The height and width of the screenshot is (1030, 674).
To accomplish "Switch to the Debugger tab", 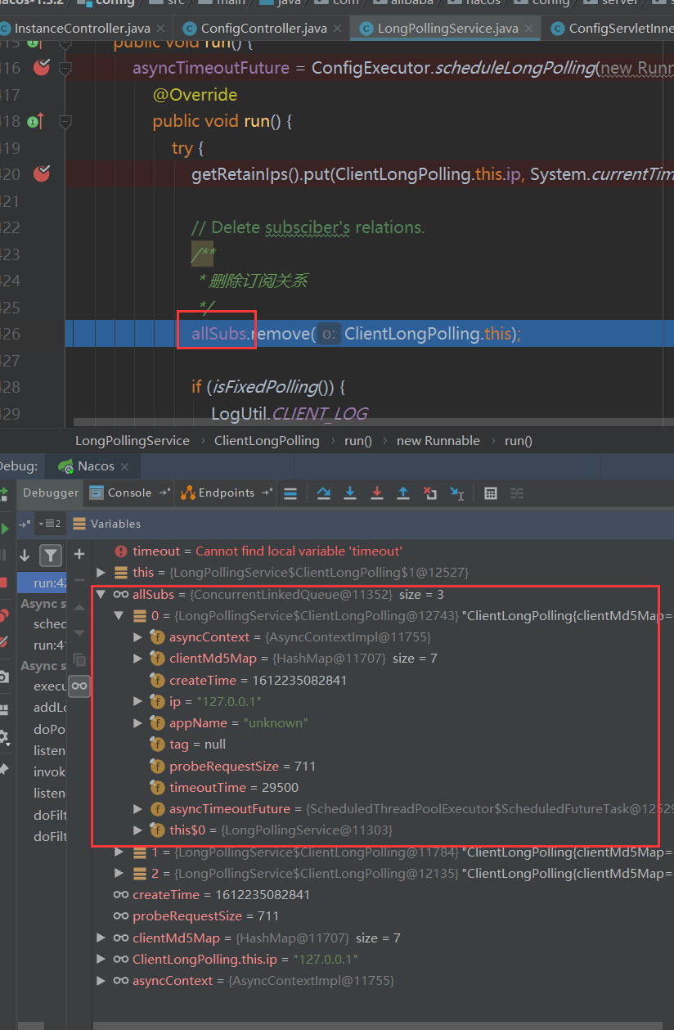I will [51, 493].
